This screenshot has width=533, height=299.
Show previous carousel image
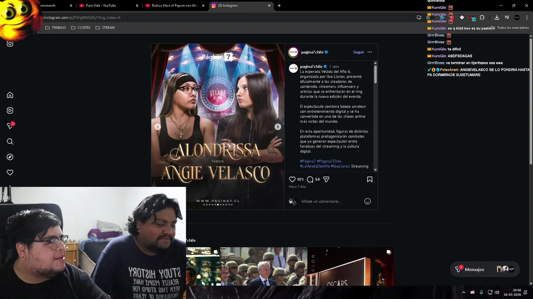(x=157, y=127)
